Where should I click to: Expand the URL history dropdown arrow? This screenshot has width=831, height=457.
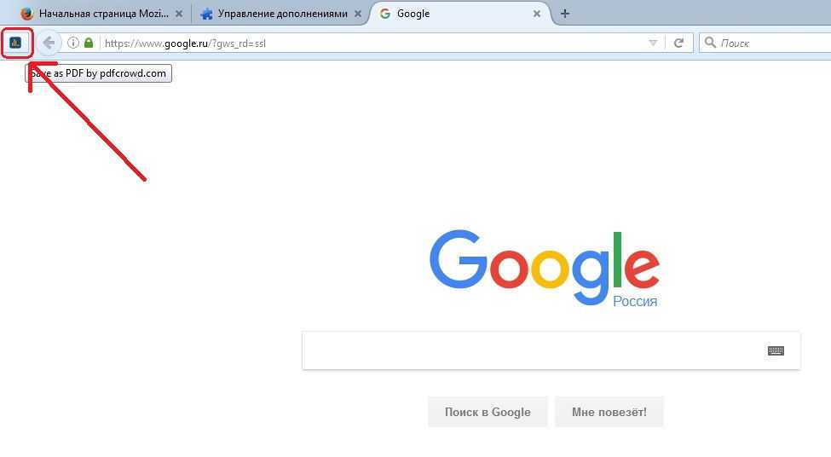pos(653,43)
